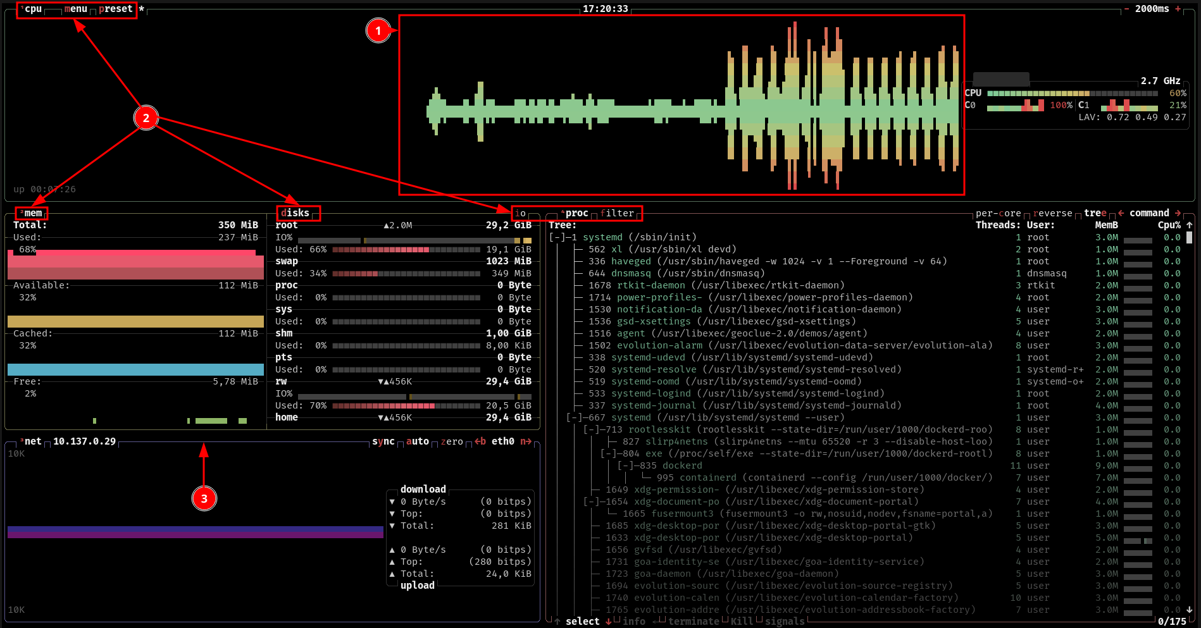1201x628 pixels.
Task: Collapse the 713 rootlesskit subtree
Action: [x=591, y=429]
